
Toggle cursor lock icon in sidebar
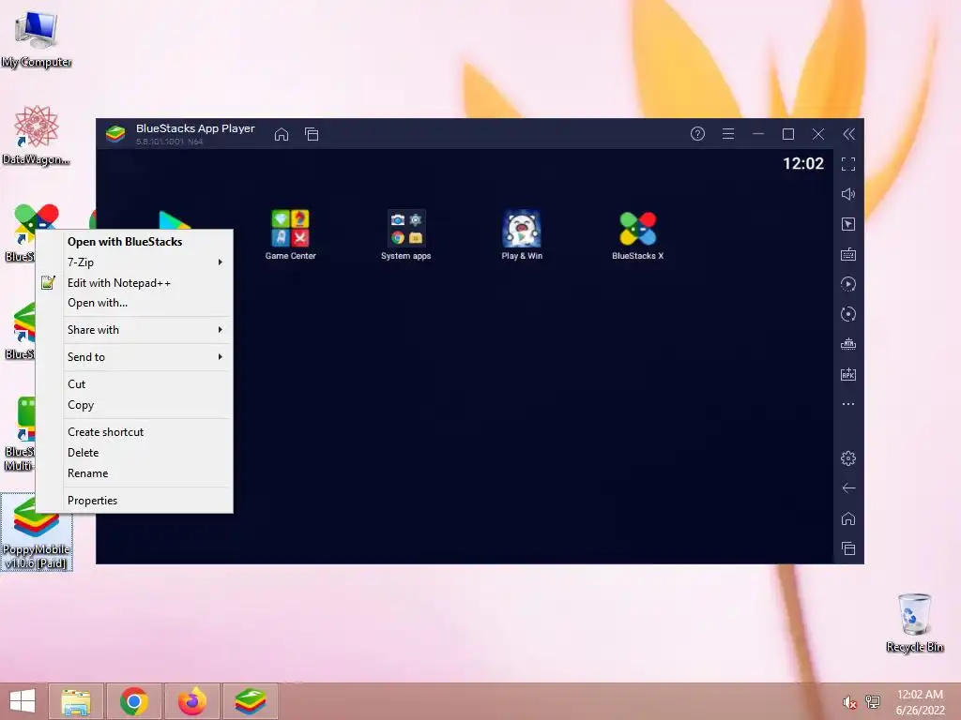pos(848,224)
